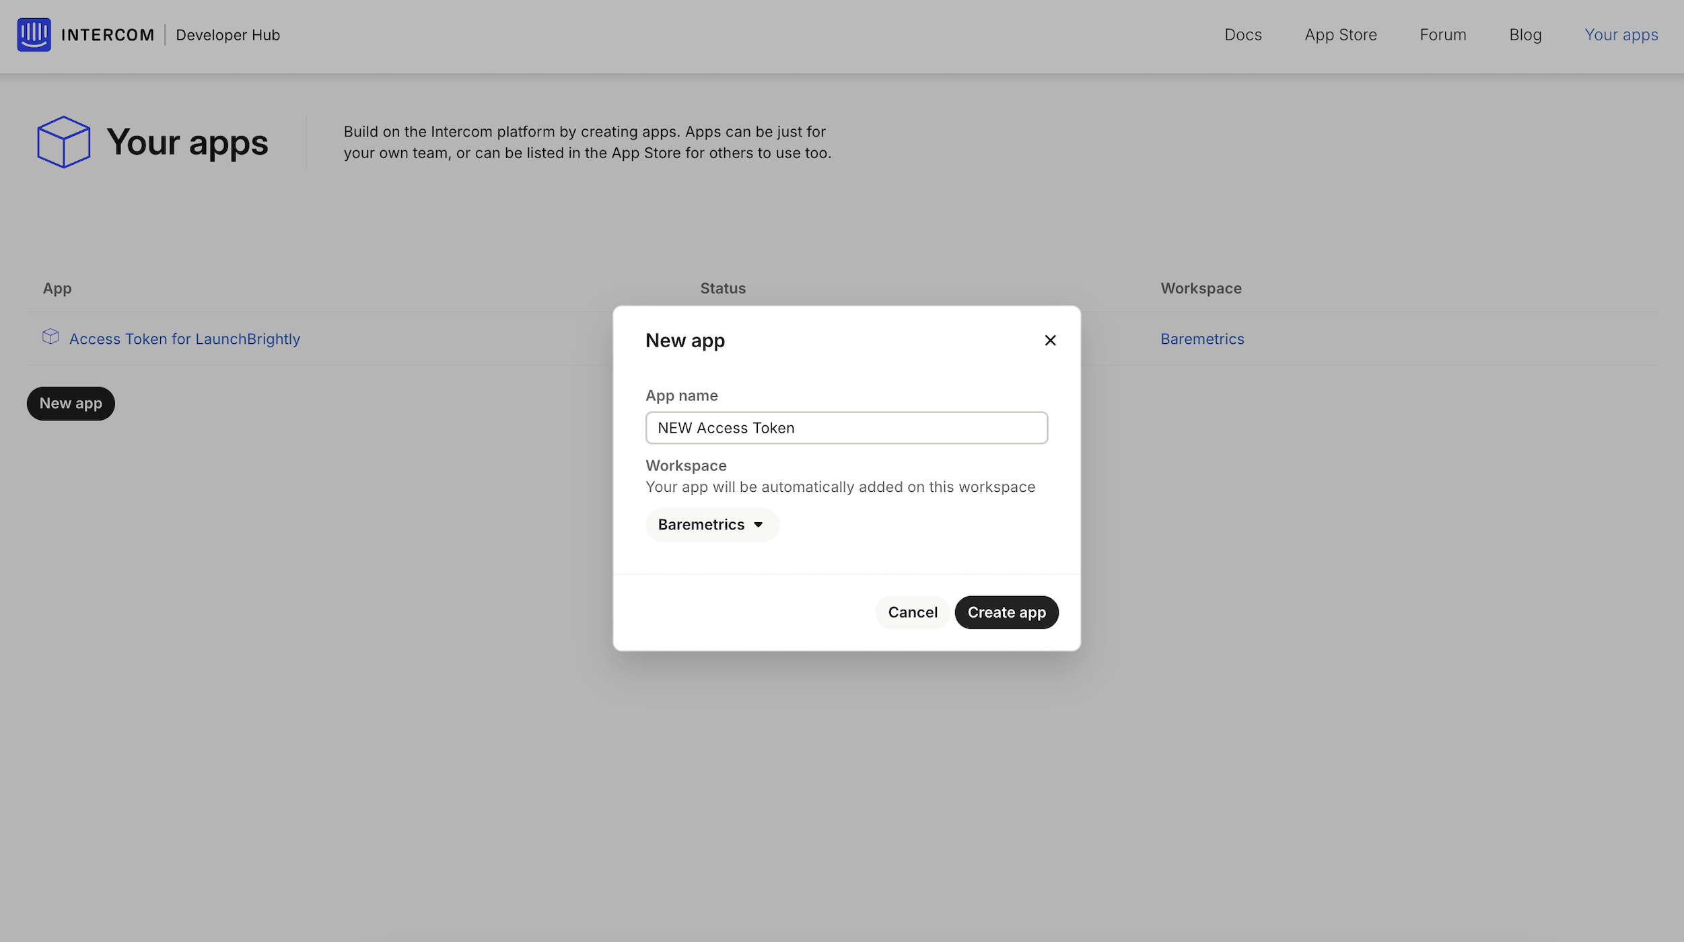Image resolution: width=1684 pixels, height=942 pixels.
Task: Click the INTERCOM wordmark in header
Action: pyautogui.click(x=108, y=35)
